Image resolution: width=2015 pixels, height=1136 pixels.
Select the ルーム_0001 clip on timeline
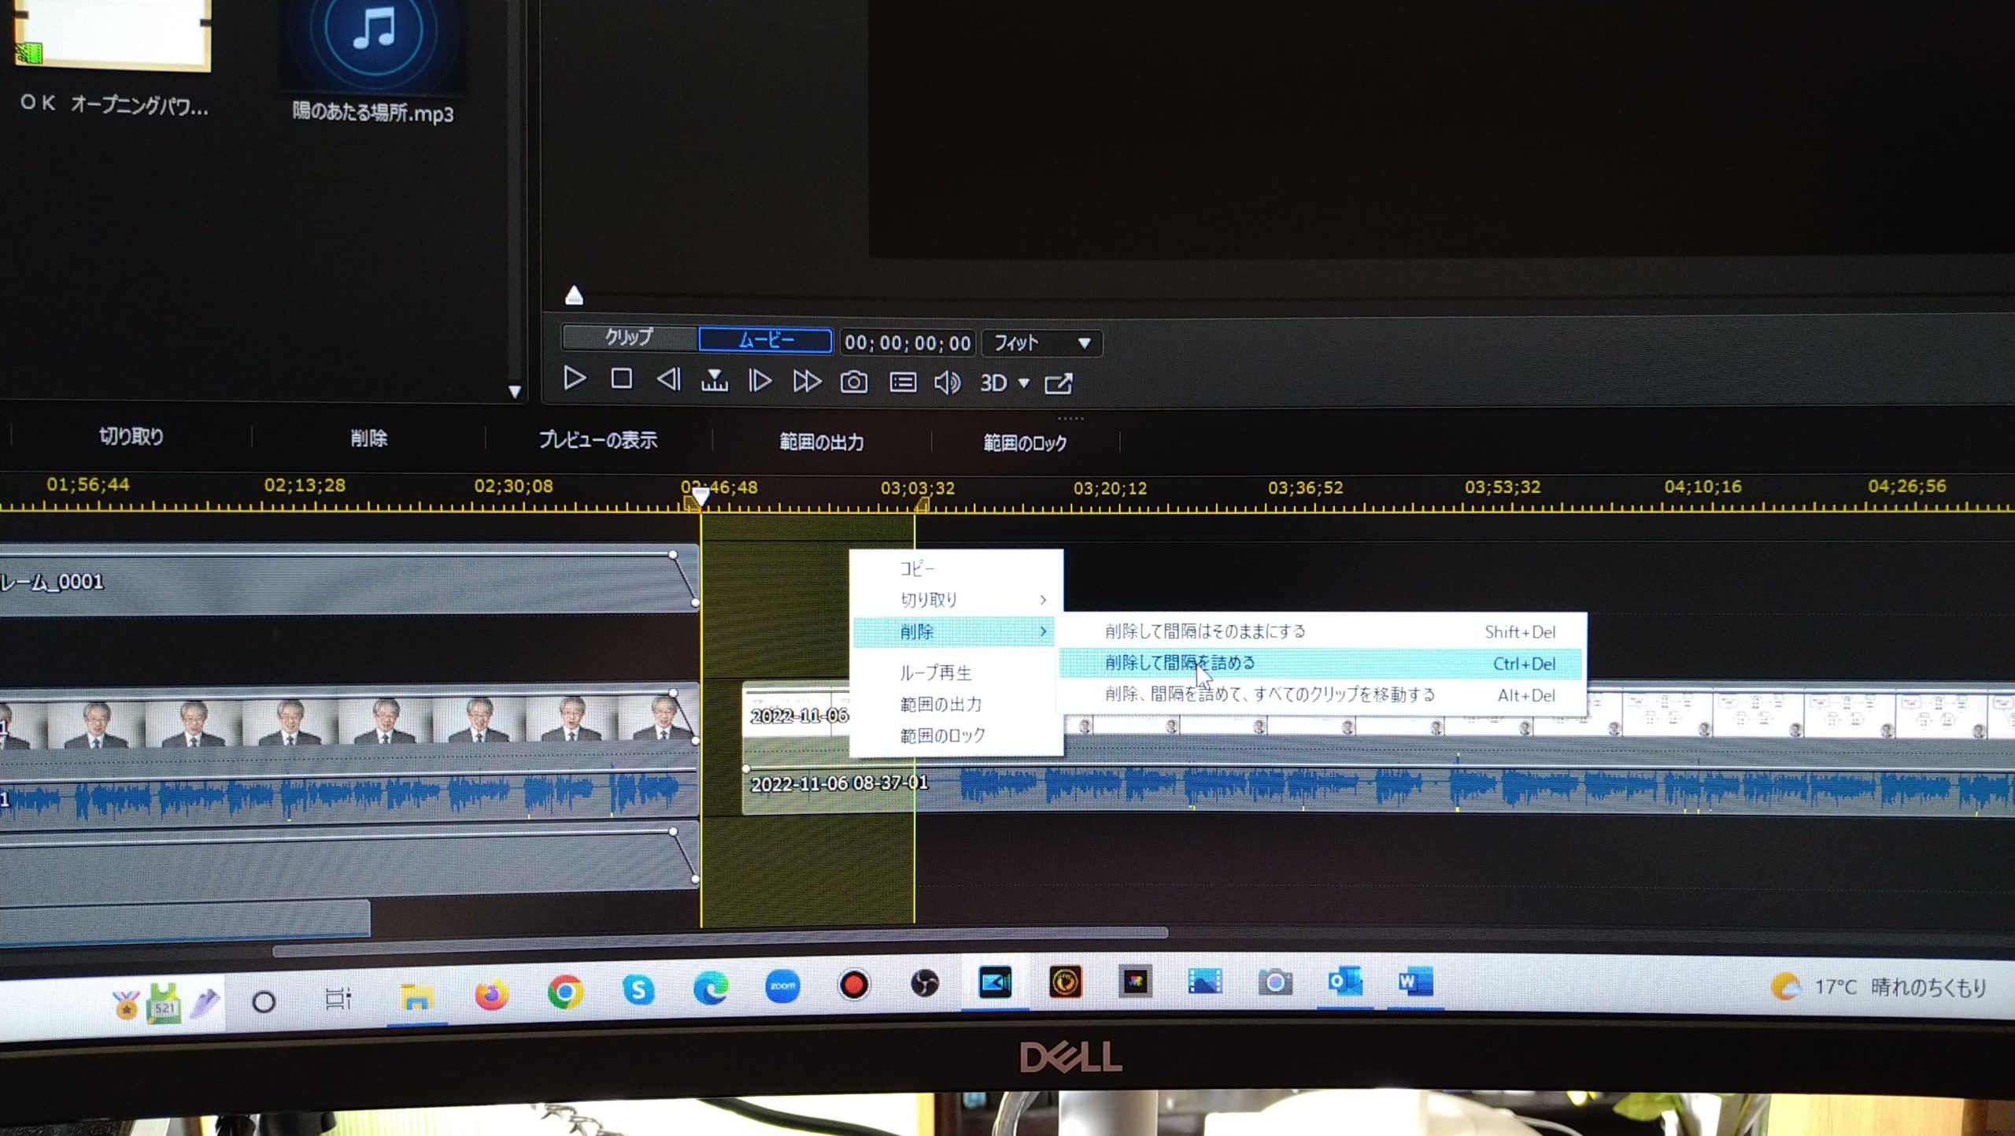349,579
